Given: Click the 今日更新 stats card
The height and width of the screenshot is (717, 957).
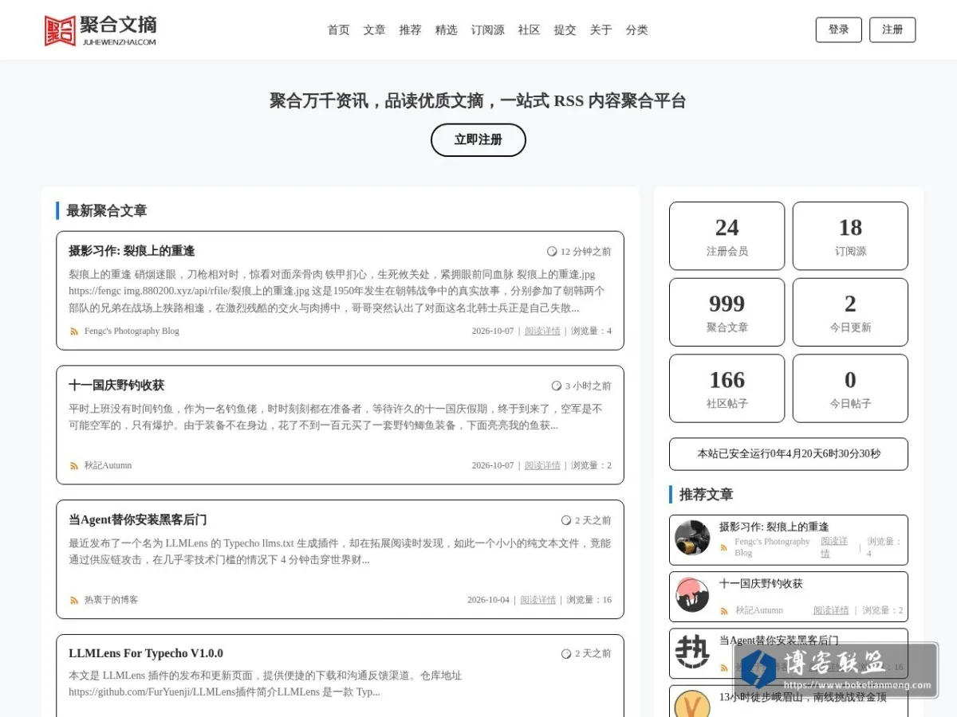Looking at the screenshot, I should coord(850,312).
